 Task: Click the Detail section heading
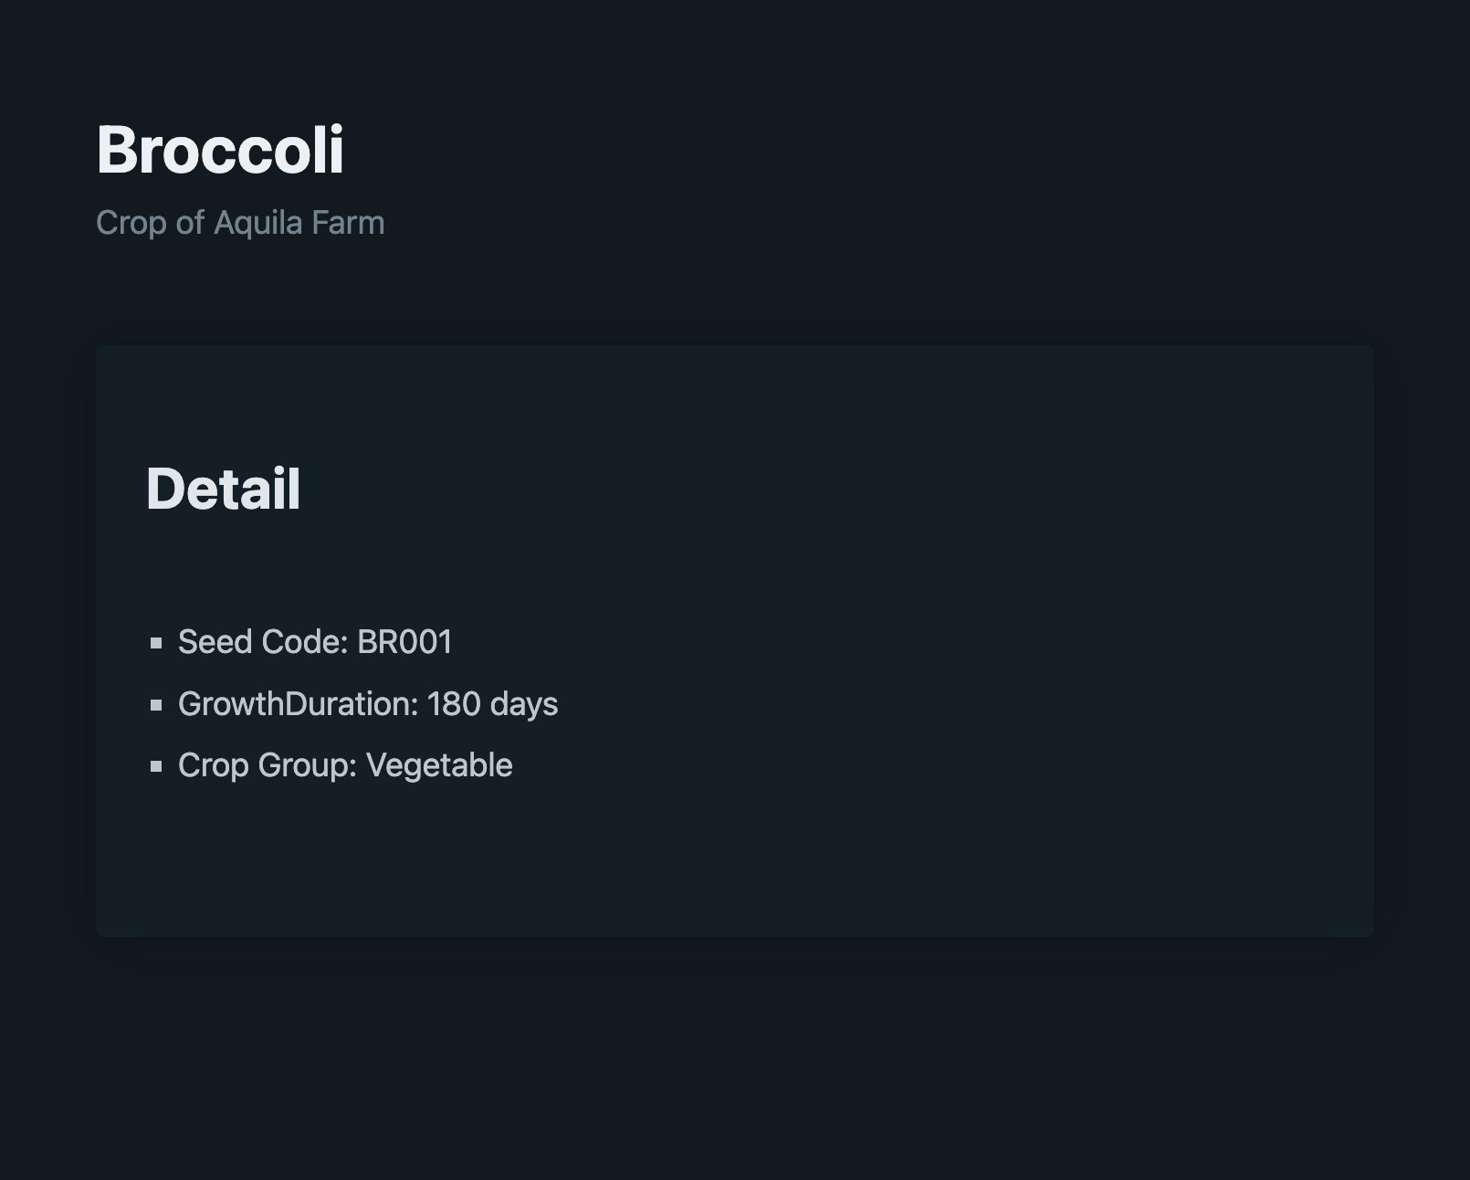223,489
